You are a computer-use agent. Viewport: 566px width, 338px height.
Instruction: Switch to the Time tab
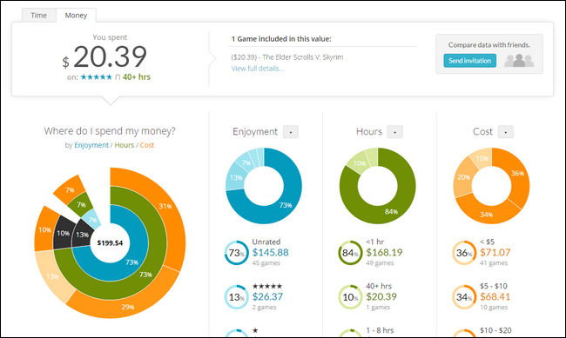38,16
